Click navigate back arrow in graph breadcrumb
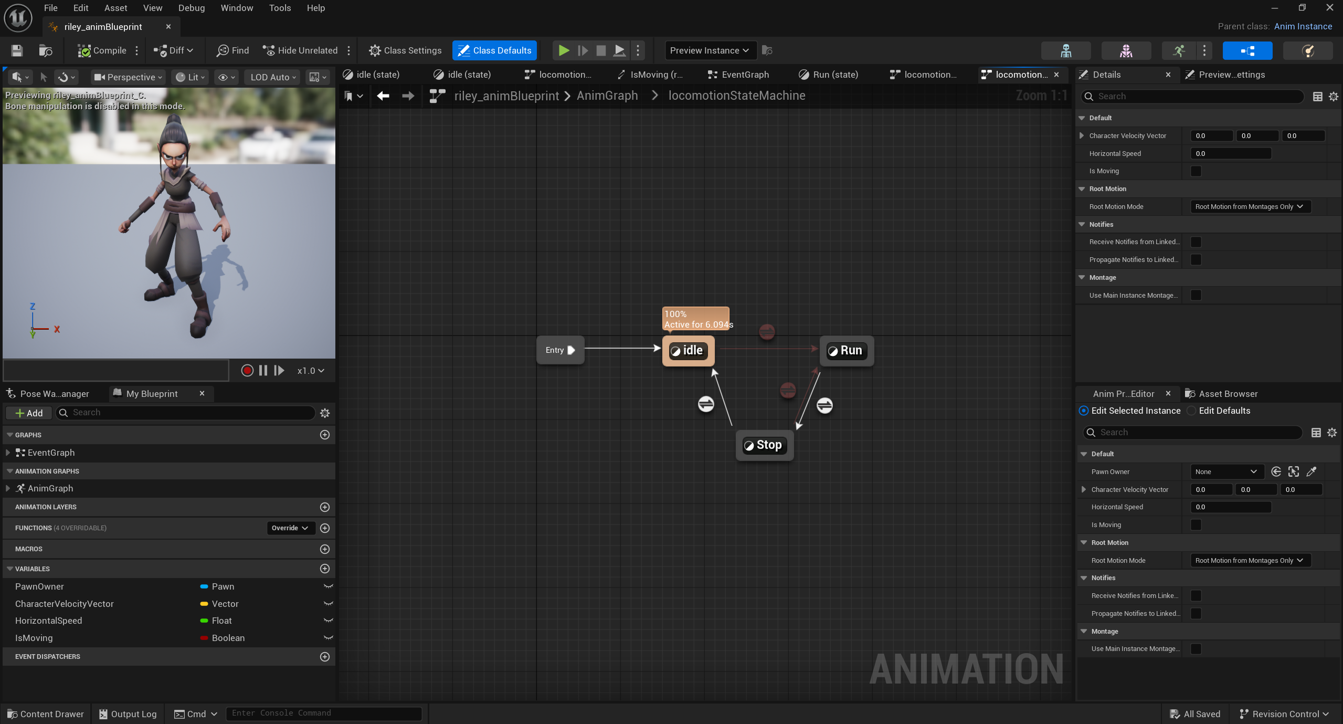The width and height of the screenshot is (1343, 724). (383, 96)
